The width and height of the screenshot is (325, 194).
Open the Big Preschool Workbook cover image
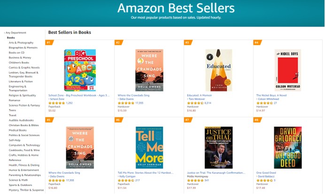point(80,70)
